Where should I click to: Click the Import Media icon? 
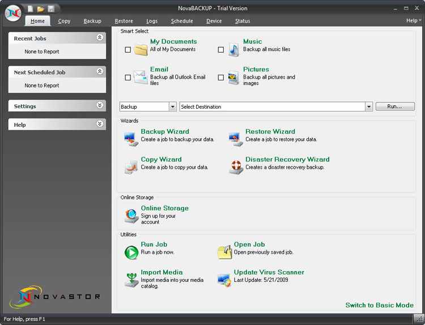pyautogui.click(x=131, y=279)
